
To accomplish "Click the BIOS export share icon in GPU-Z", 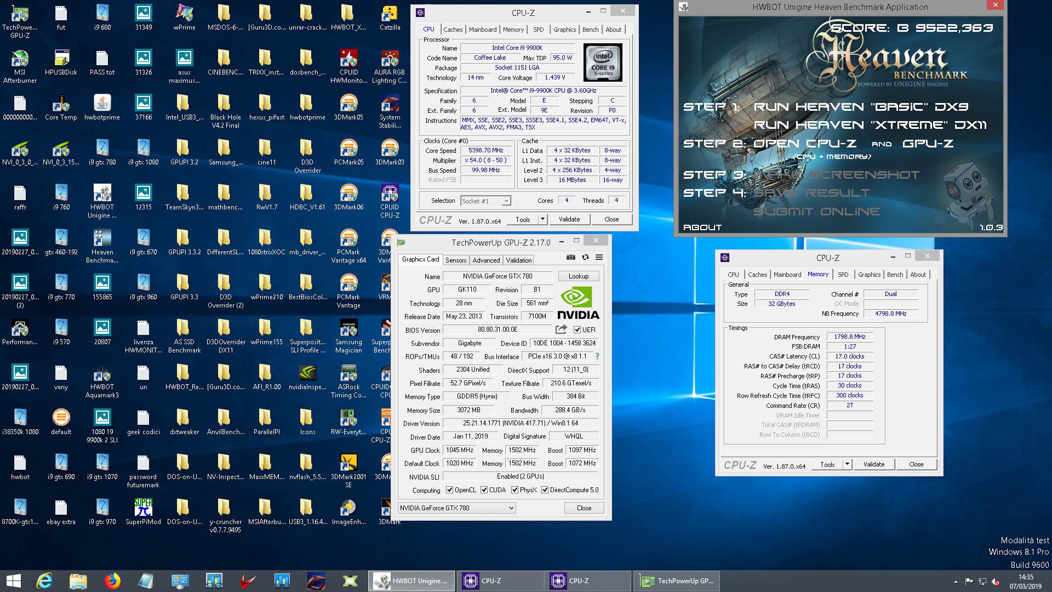I will [x=561, y=329].
